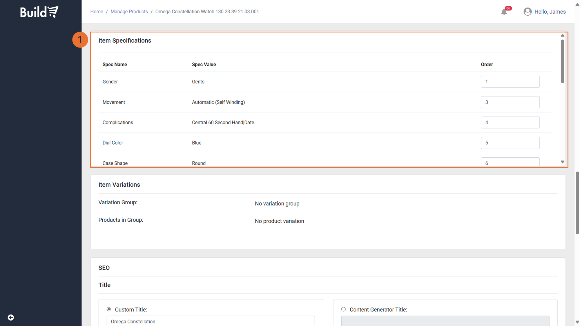Click the user avatar icon
The image size is (580, 326).
click(x=527, y=12)
